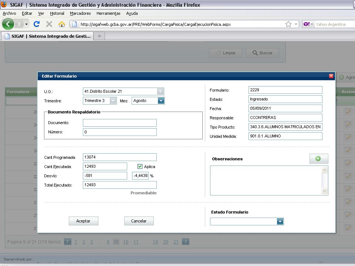Screen dimensions: 355x266
Task: Click the Aceptar button
Action: point(83,221)
